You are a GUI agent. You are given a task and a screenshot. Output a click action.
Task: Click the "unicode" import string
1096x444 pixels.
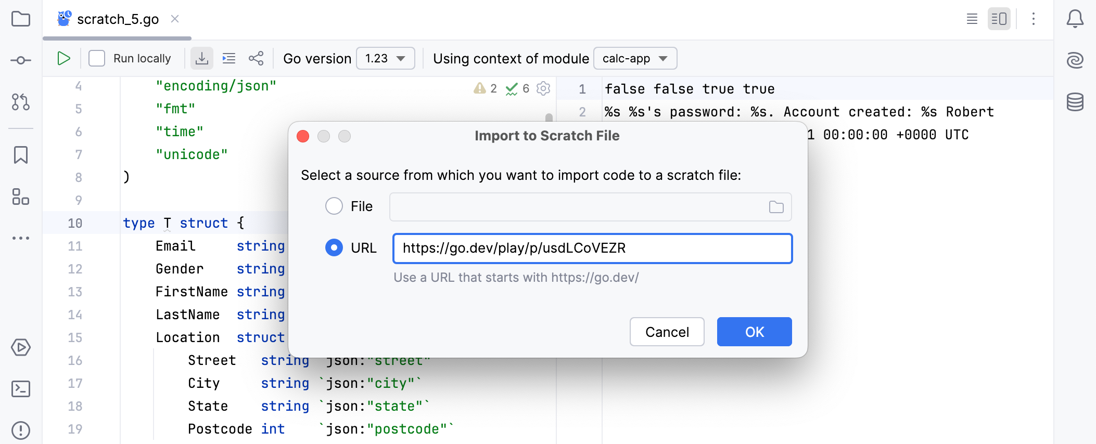pyautogui.click(x=192, y=154)
